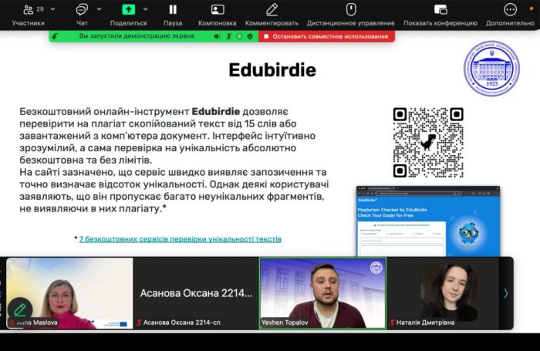Select Yevhen Topalov's video thumbnail
The height and width of the screenshot is (351, 540).
[322, 293]
